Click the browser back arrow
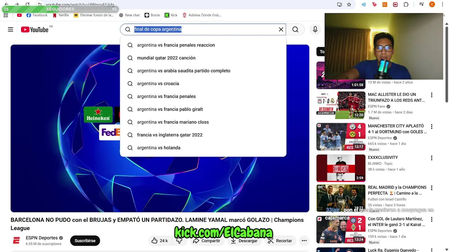This screenshot has height=252, width=449. (6, 4)
